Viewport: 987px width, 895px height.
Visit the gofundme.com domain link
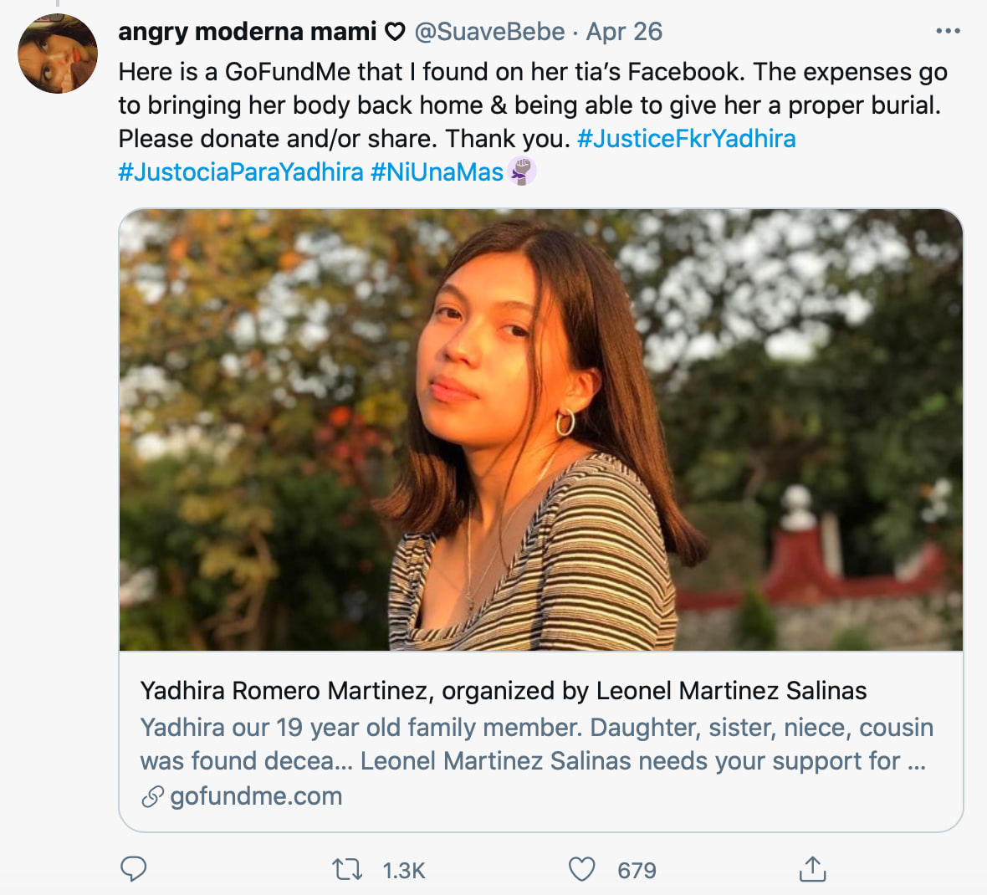(256, 796)
